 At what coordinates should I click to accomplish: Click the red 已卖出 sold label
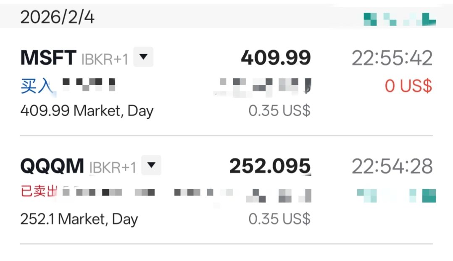39,192
